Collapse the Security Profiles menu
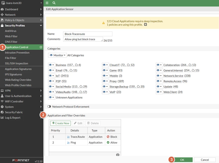The image size is (219, 163). 41,25
